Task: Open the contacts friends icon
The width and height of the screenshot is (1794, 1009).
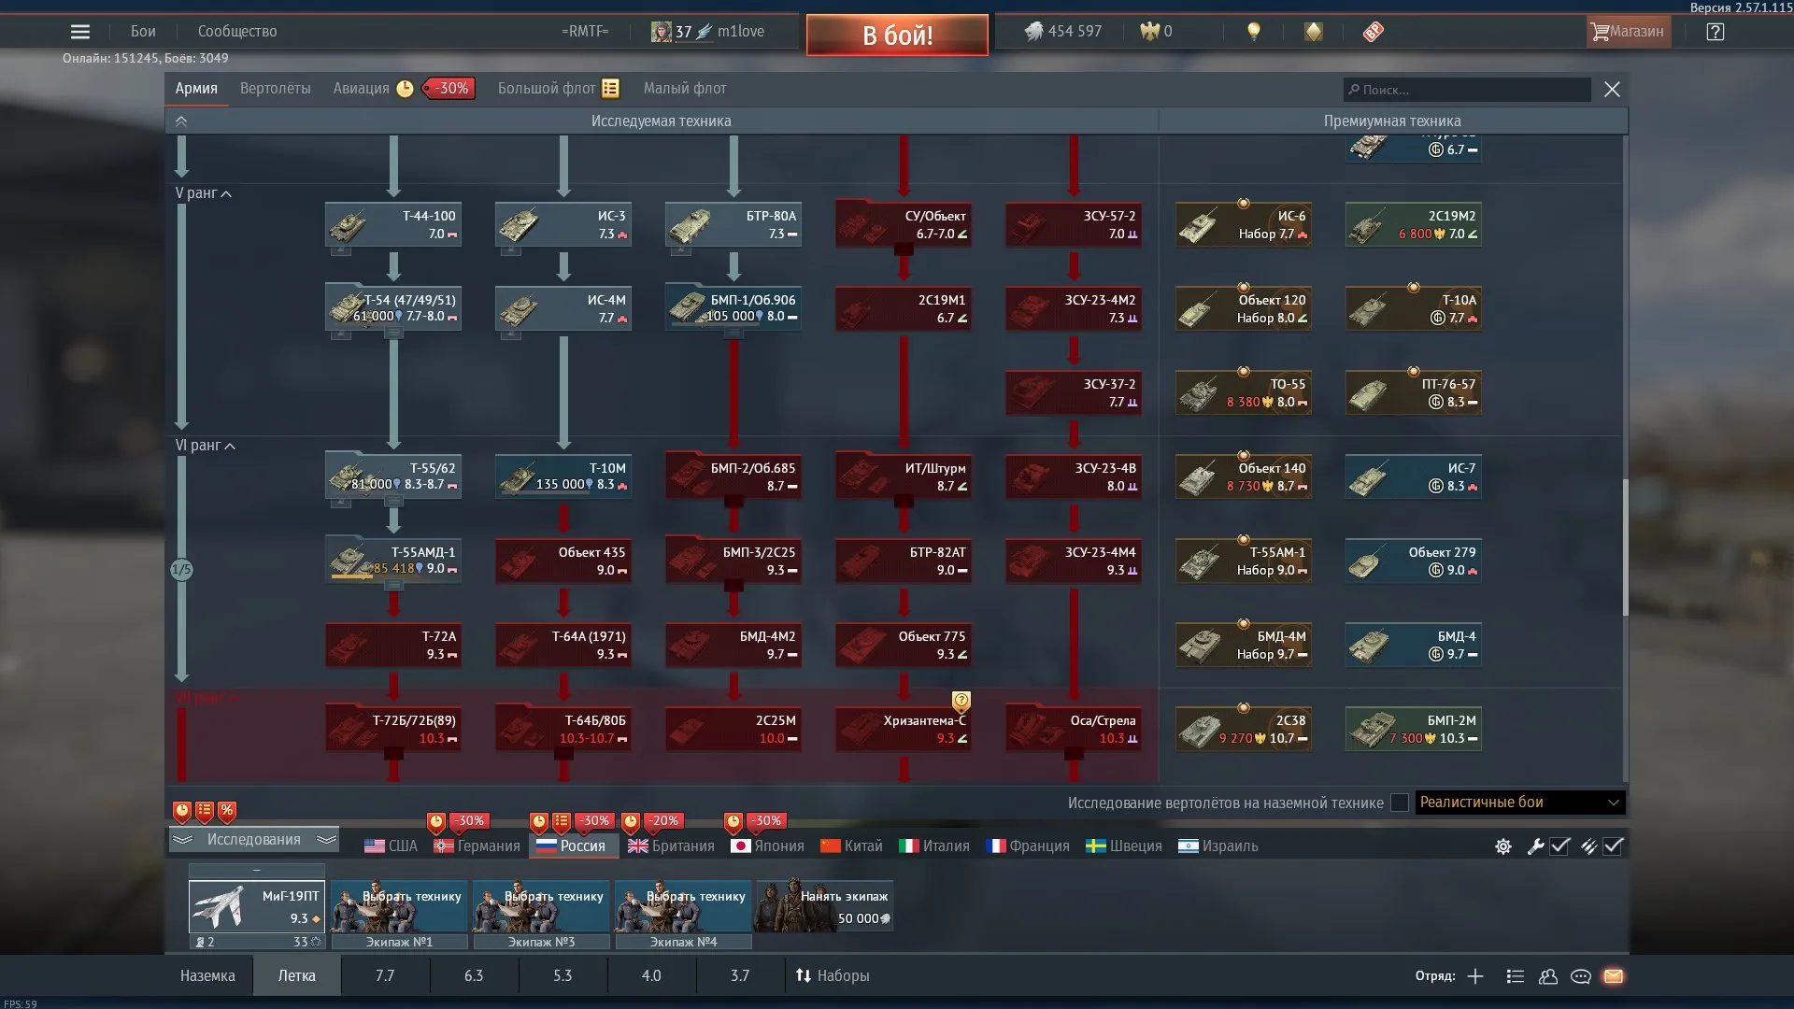Action: coord(1548,976)
